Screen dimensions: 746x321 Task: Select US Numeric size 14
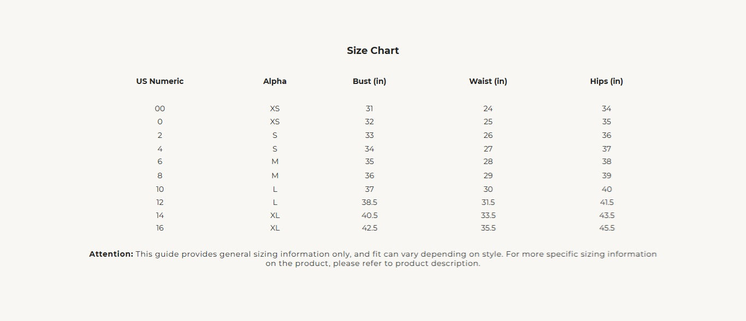click(x=160, y=215)
